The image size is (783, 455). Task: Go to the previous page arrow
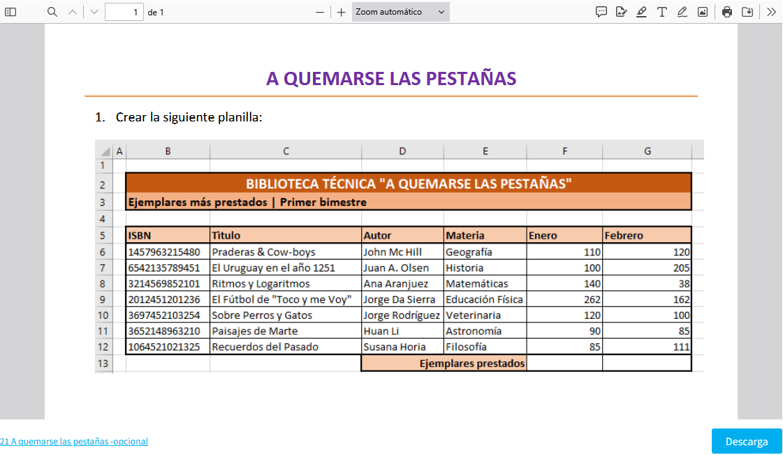[x=73, y=12]
